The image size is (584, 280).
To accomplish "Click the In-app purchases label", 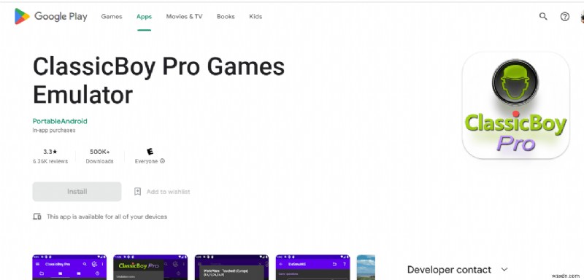I will (x=54, y=130).
